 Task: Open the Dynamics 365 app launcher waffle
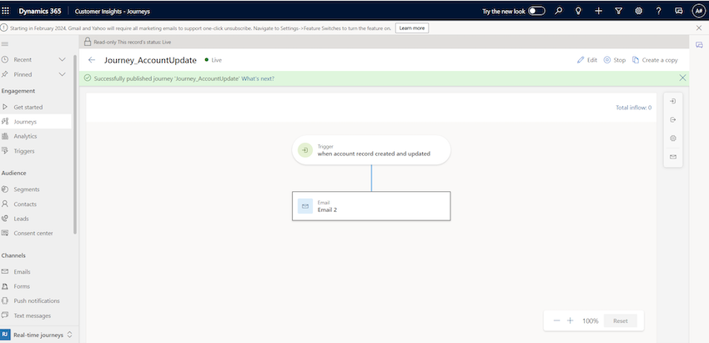(x=6, y=11)
